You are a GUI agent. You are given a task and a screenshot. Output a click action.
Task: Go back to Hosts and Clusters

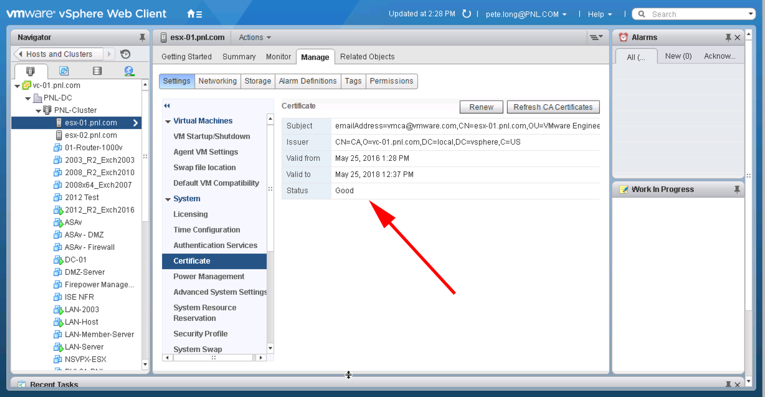tap(59, 54)
